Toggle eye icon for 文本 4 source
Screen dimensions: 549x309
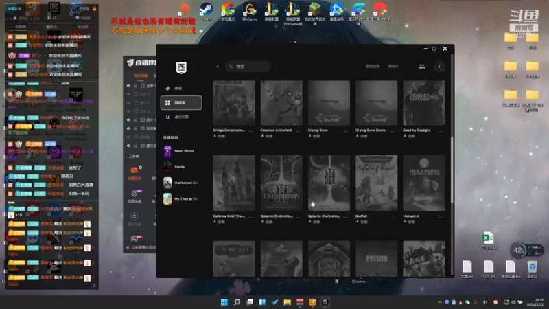click(128, 111)
